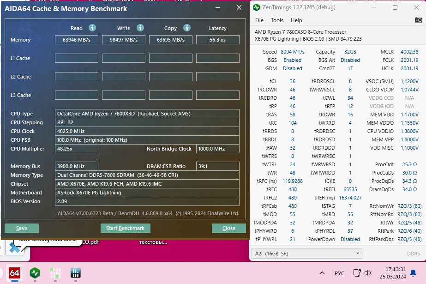
Task: Open the ZenTimings File menu
Action: click(259, 20)
